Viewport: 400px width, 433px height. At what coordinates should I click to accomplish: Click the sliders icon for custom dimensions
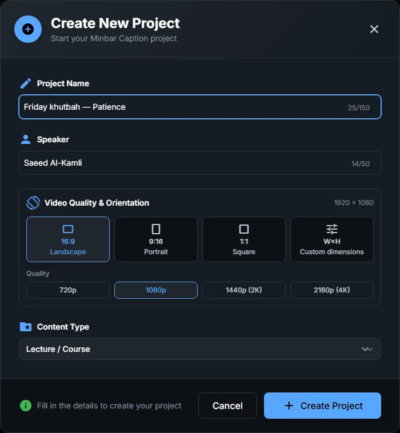point(332,229)
